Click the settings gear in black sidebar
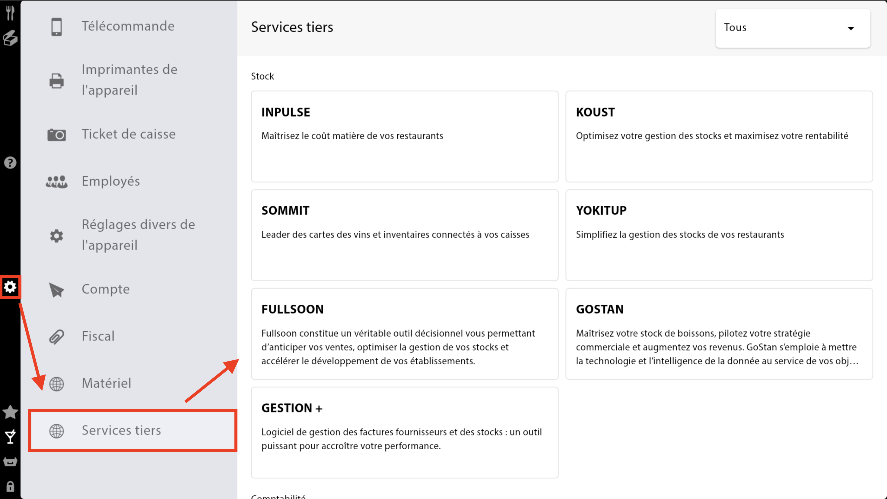The height and width of the screenshot is (499, 887). (10, 287)
